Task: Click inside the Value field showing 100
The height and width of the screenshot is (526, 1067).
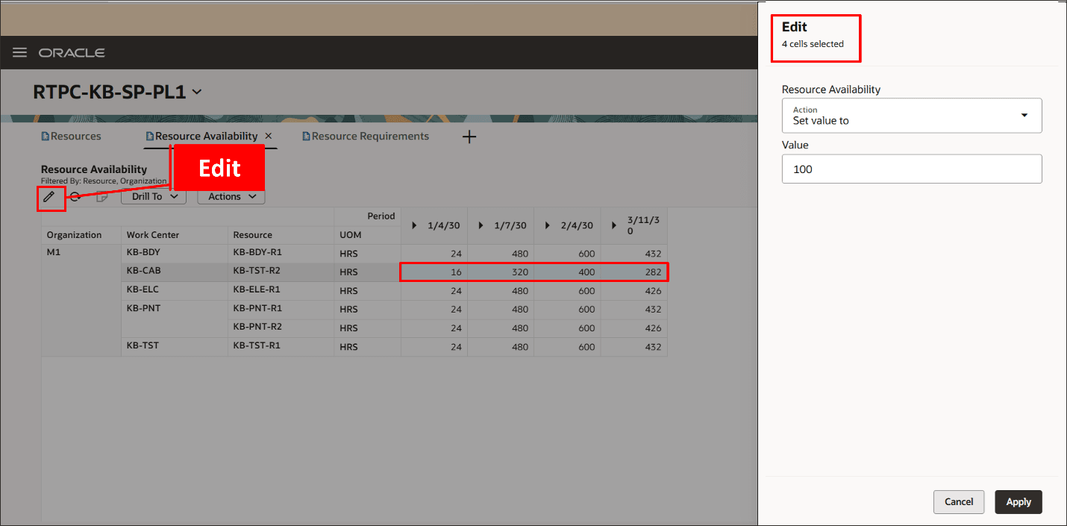Action: (911, 169)
